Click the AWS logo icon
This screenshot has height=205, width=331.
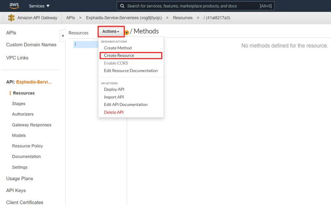(14, 6)
